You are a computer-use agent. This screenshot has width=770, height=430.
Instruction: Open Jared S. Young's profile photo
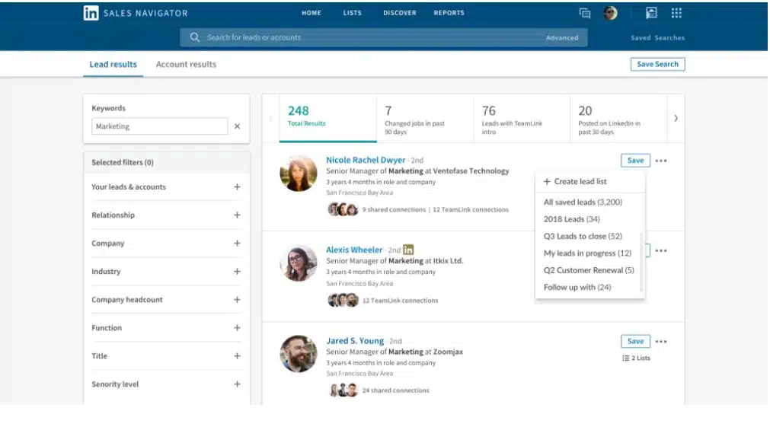[299, 353]
